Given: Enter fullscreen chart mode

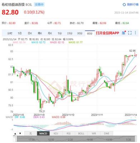Looking at the screenshot, I should click(x=130, y=33).
